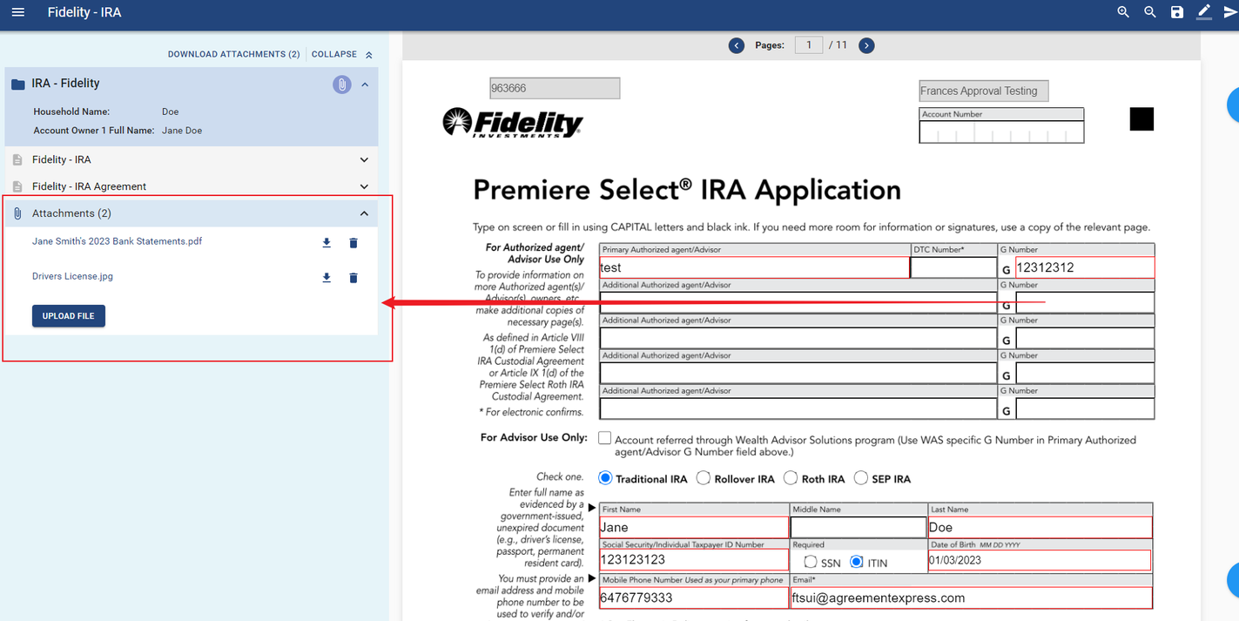Zoom out of the document
This screenshot has width=1239, height=621.
point(1150,12)
